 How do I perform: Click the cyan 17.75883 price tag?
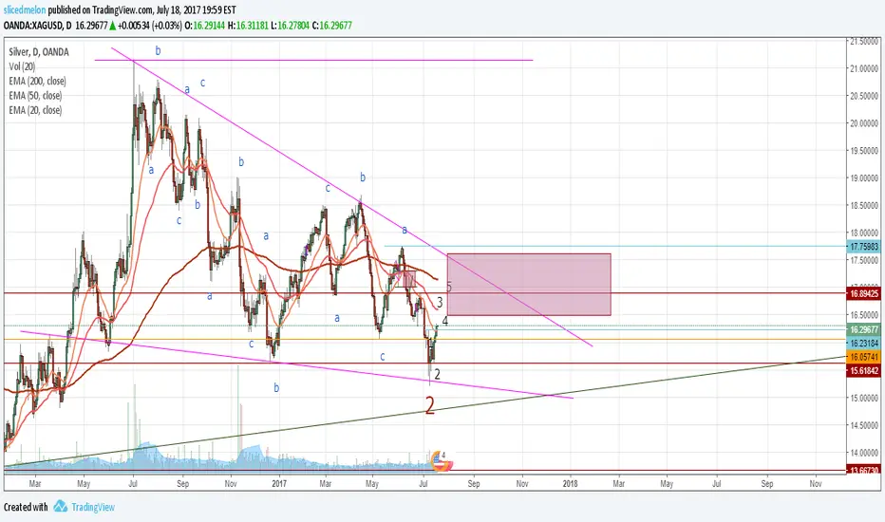[863, 247]
